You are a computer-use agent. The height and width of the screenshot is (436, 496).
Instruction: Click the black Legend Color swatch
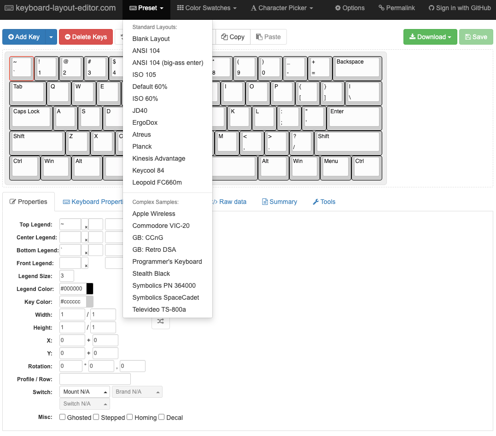[x=90, y=289]
